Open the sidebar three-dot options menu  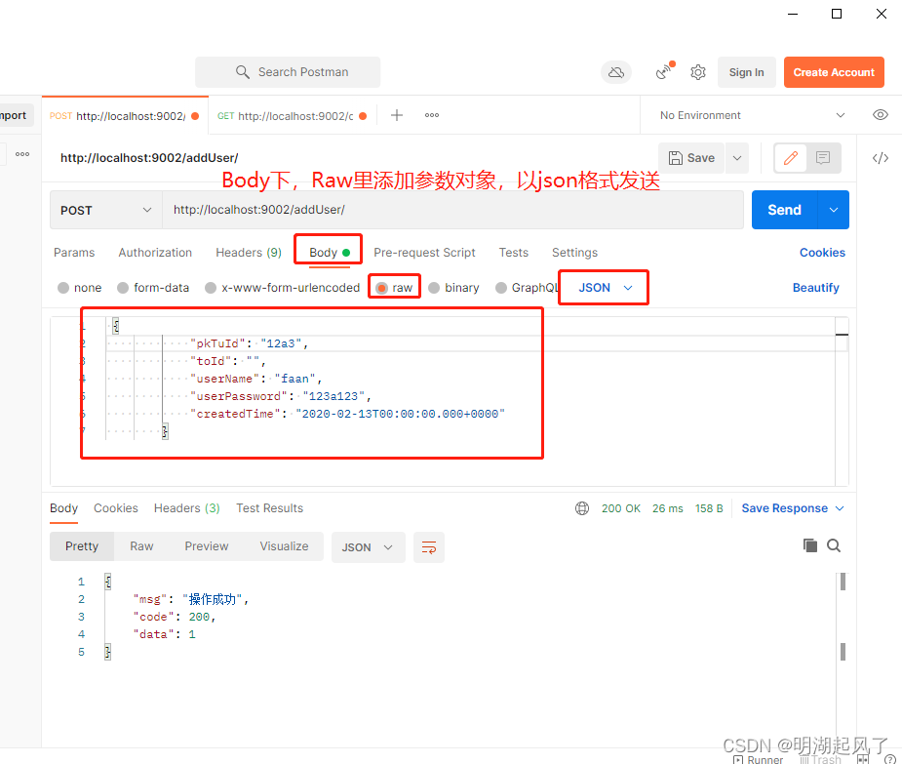[x=22, y=154]
